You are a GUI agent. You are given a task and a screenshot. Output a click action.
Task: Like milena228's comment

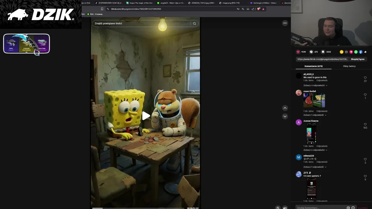coord(365,159)
